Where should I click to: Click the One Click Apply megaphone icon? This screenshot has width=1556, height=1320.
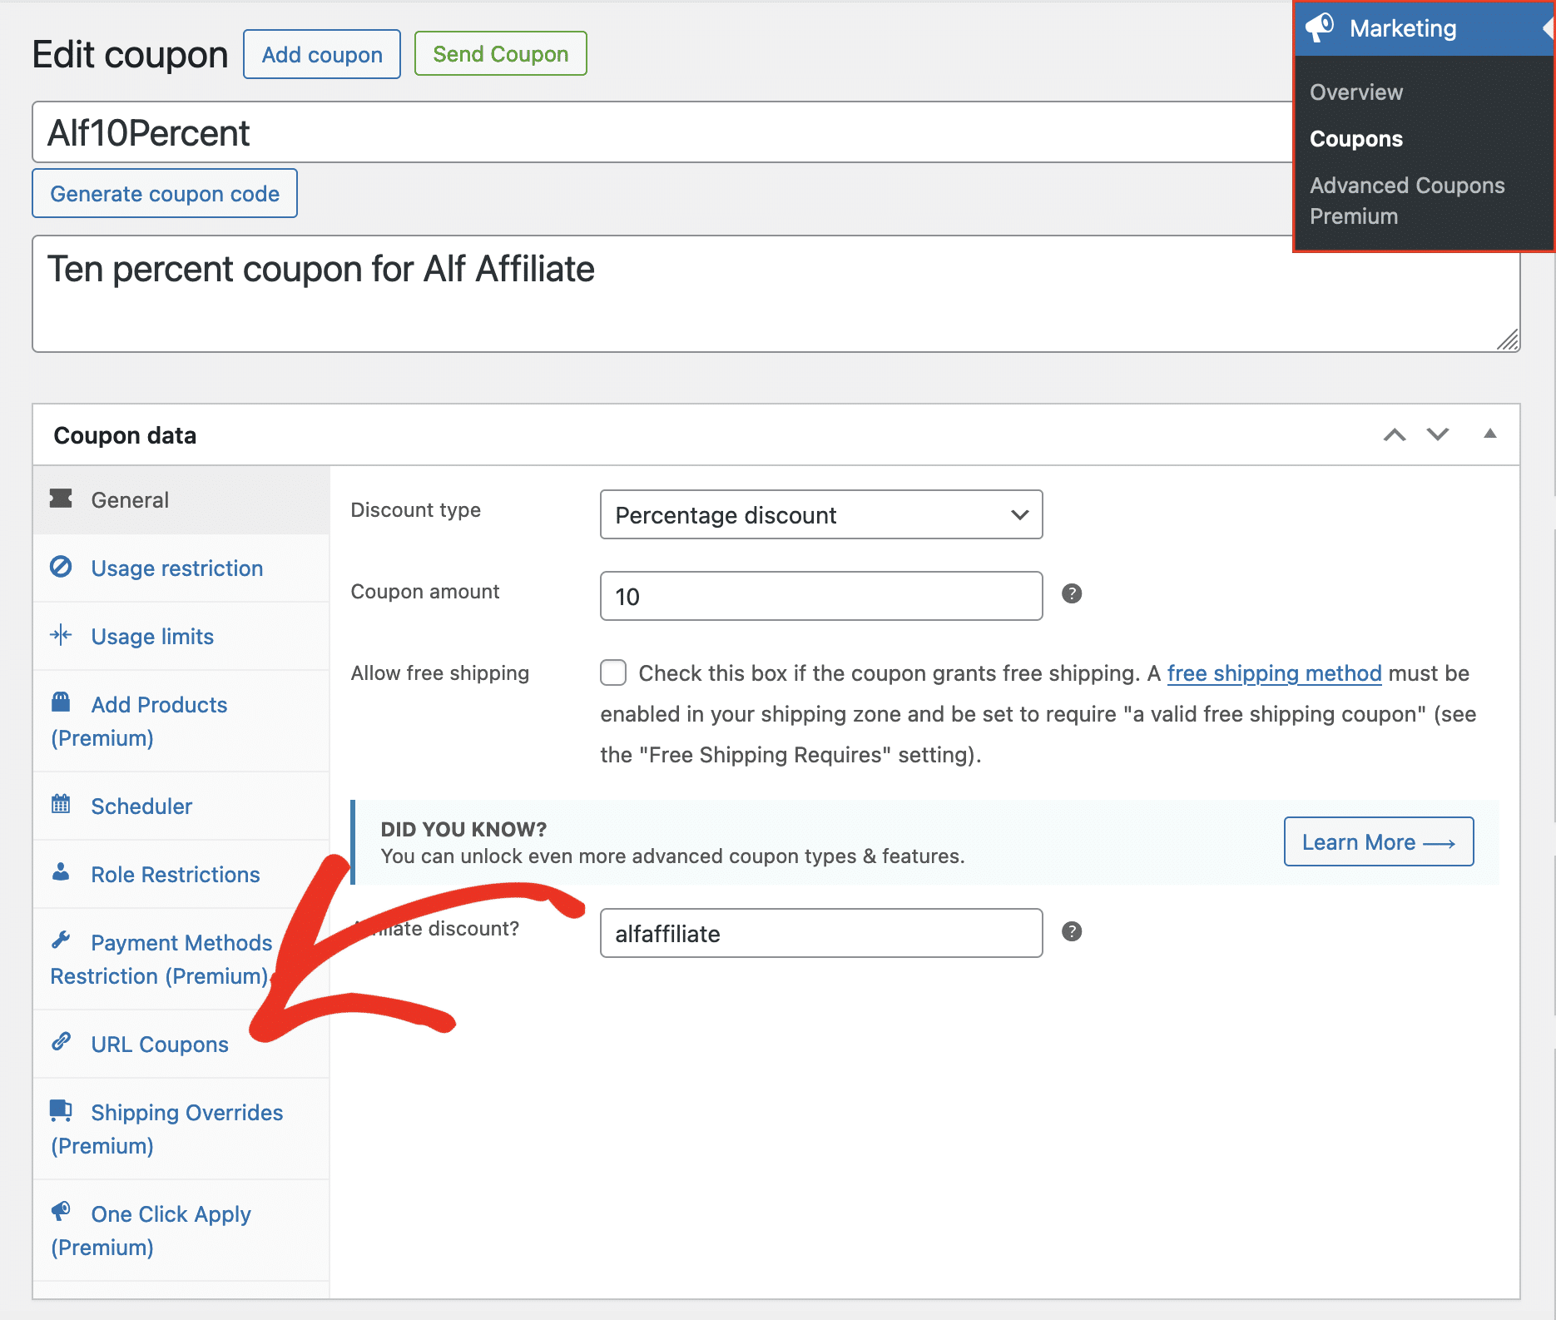click(x=61, y=1211)
